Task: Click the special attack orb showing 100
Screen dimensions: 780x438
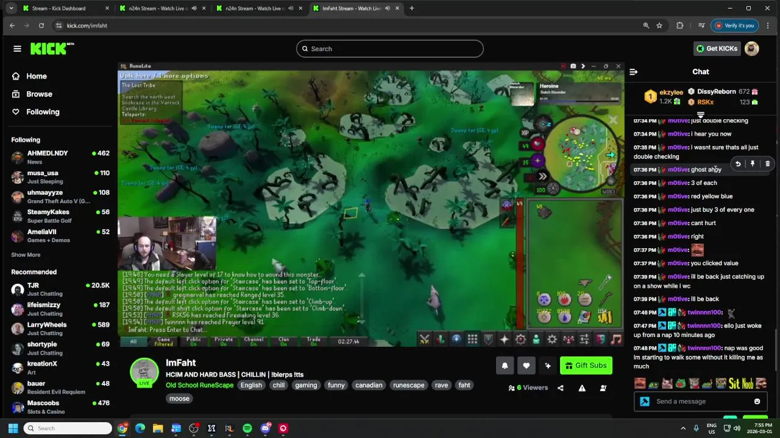Action: click(x=553, y=189)
